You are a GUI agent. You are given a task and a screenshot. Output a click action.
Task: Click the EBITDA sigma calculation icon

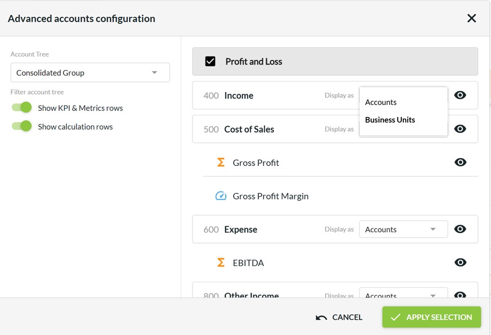click(x=221, y=263)
